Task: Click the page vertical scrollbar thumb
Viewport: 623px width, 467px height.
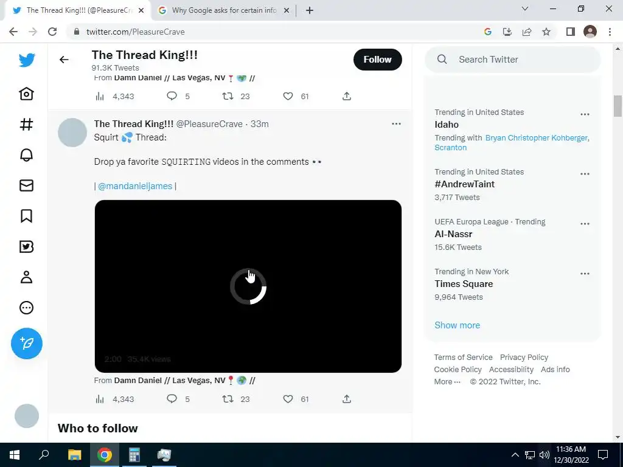Action: [618, 106]
